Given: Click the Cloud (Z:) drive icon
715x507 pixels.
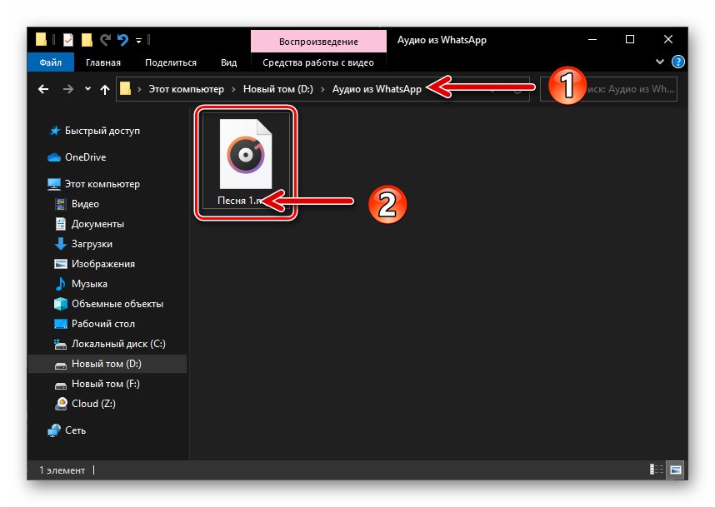Looking at the screenshot, I should (x=61, y=404).
